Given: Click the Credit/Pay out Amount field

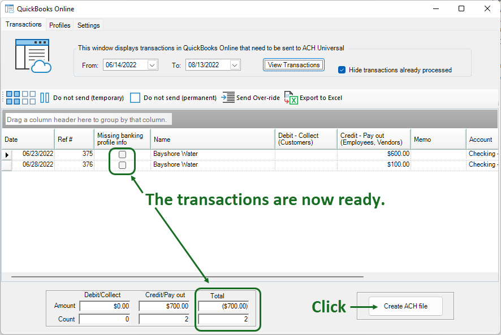Looking at the screenshot, I should click(164, 306).
